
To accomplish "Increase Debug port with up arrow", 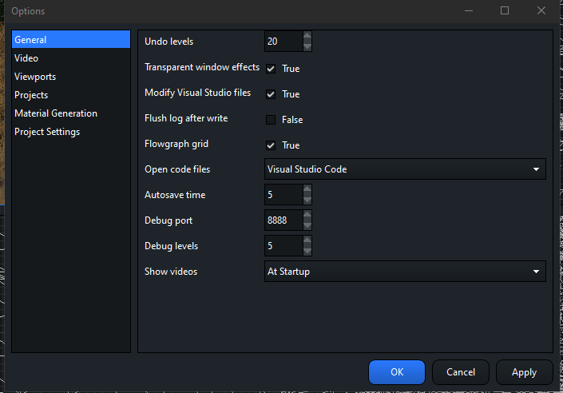I will click(307, 215).
